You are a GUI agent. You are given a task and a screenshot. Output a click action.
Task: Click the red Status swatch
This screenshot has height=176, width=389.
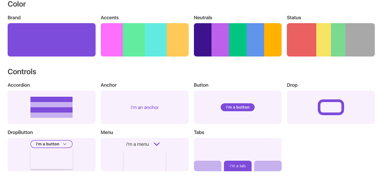click(301, 40)
